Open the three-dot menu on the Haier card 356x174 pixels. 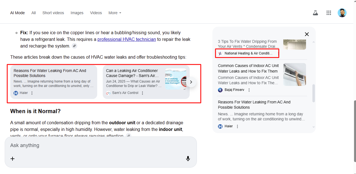click(x=32, y=93)
